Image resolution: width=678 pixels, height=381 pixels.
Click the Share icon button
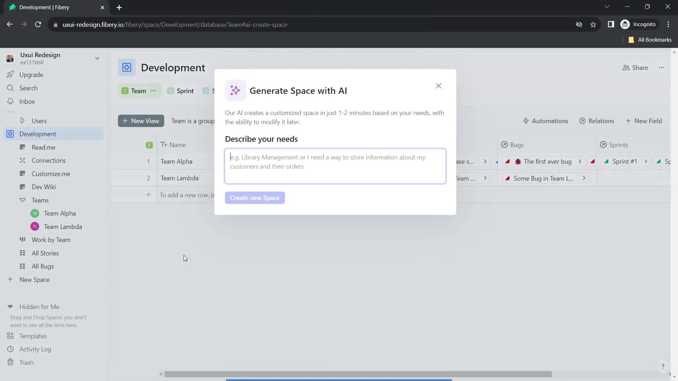coord(626,67)
